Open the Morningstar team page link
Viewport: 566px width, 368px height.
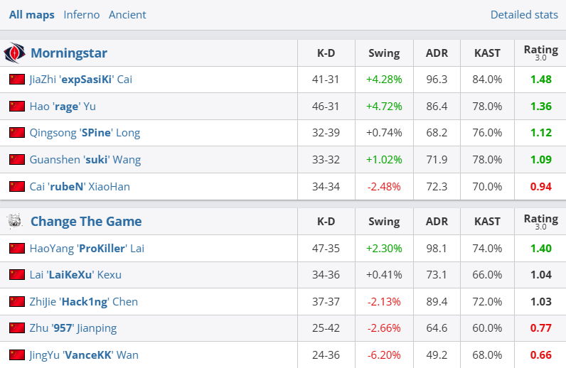pos(69,53)
